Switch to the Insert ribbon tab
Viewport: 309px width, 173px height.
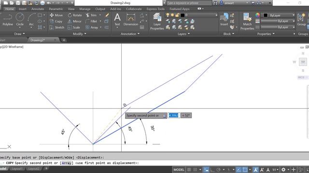[23, 9]
